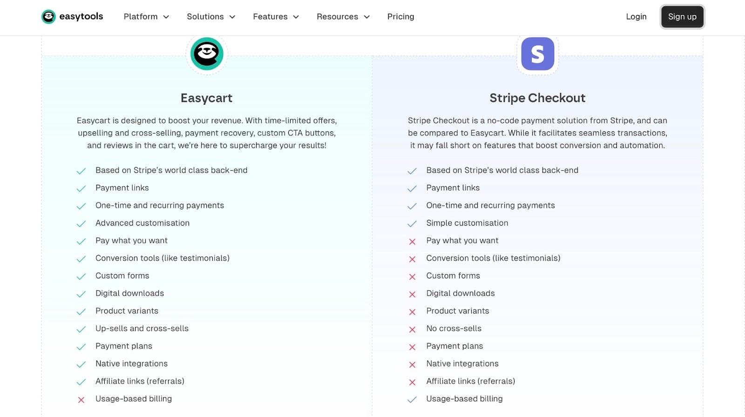Click the red X beside Easycart Usage-based billing
745x417 pixels.
[x=81, y=400]
